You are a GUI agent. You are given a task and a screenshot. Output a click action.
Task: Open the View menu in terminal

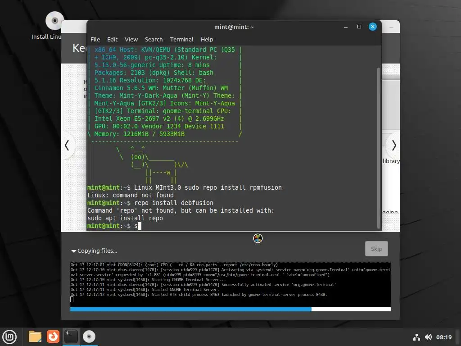(x=131, y=40)
